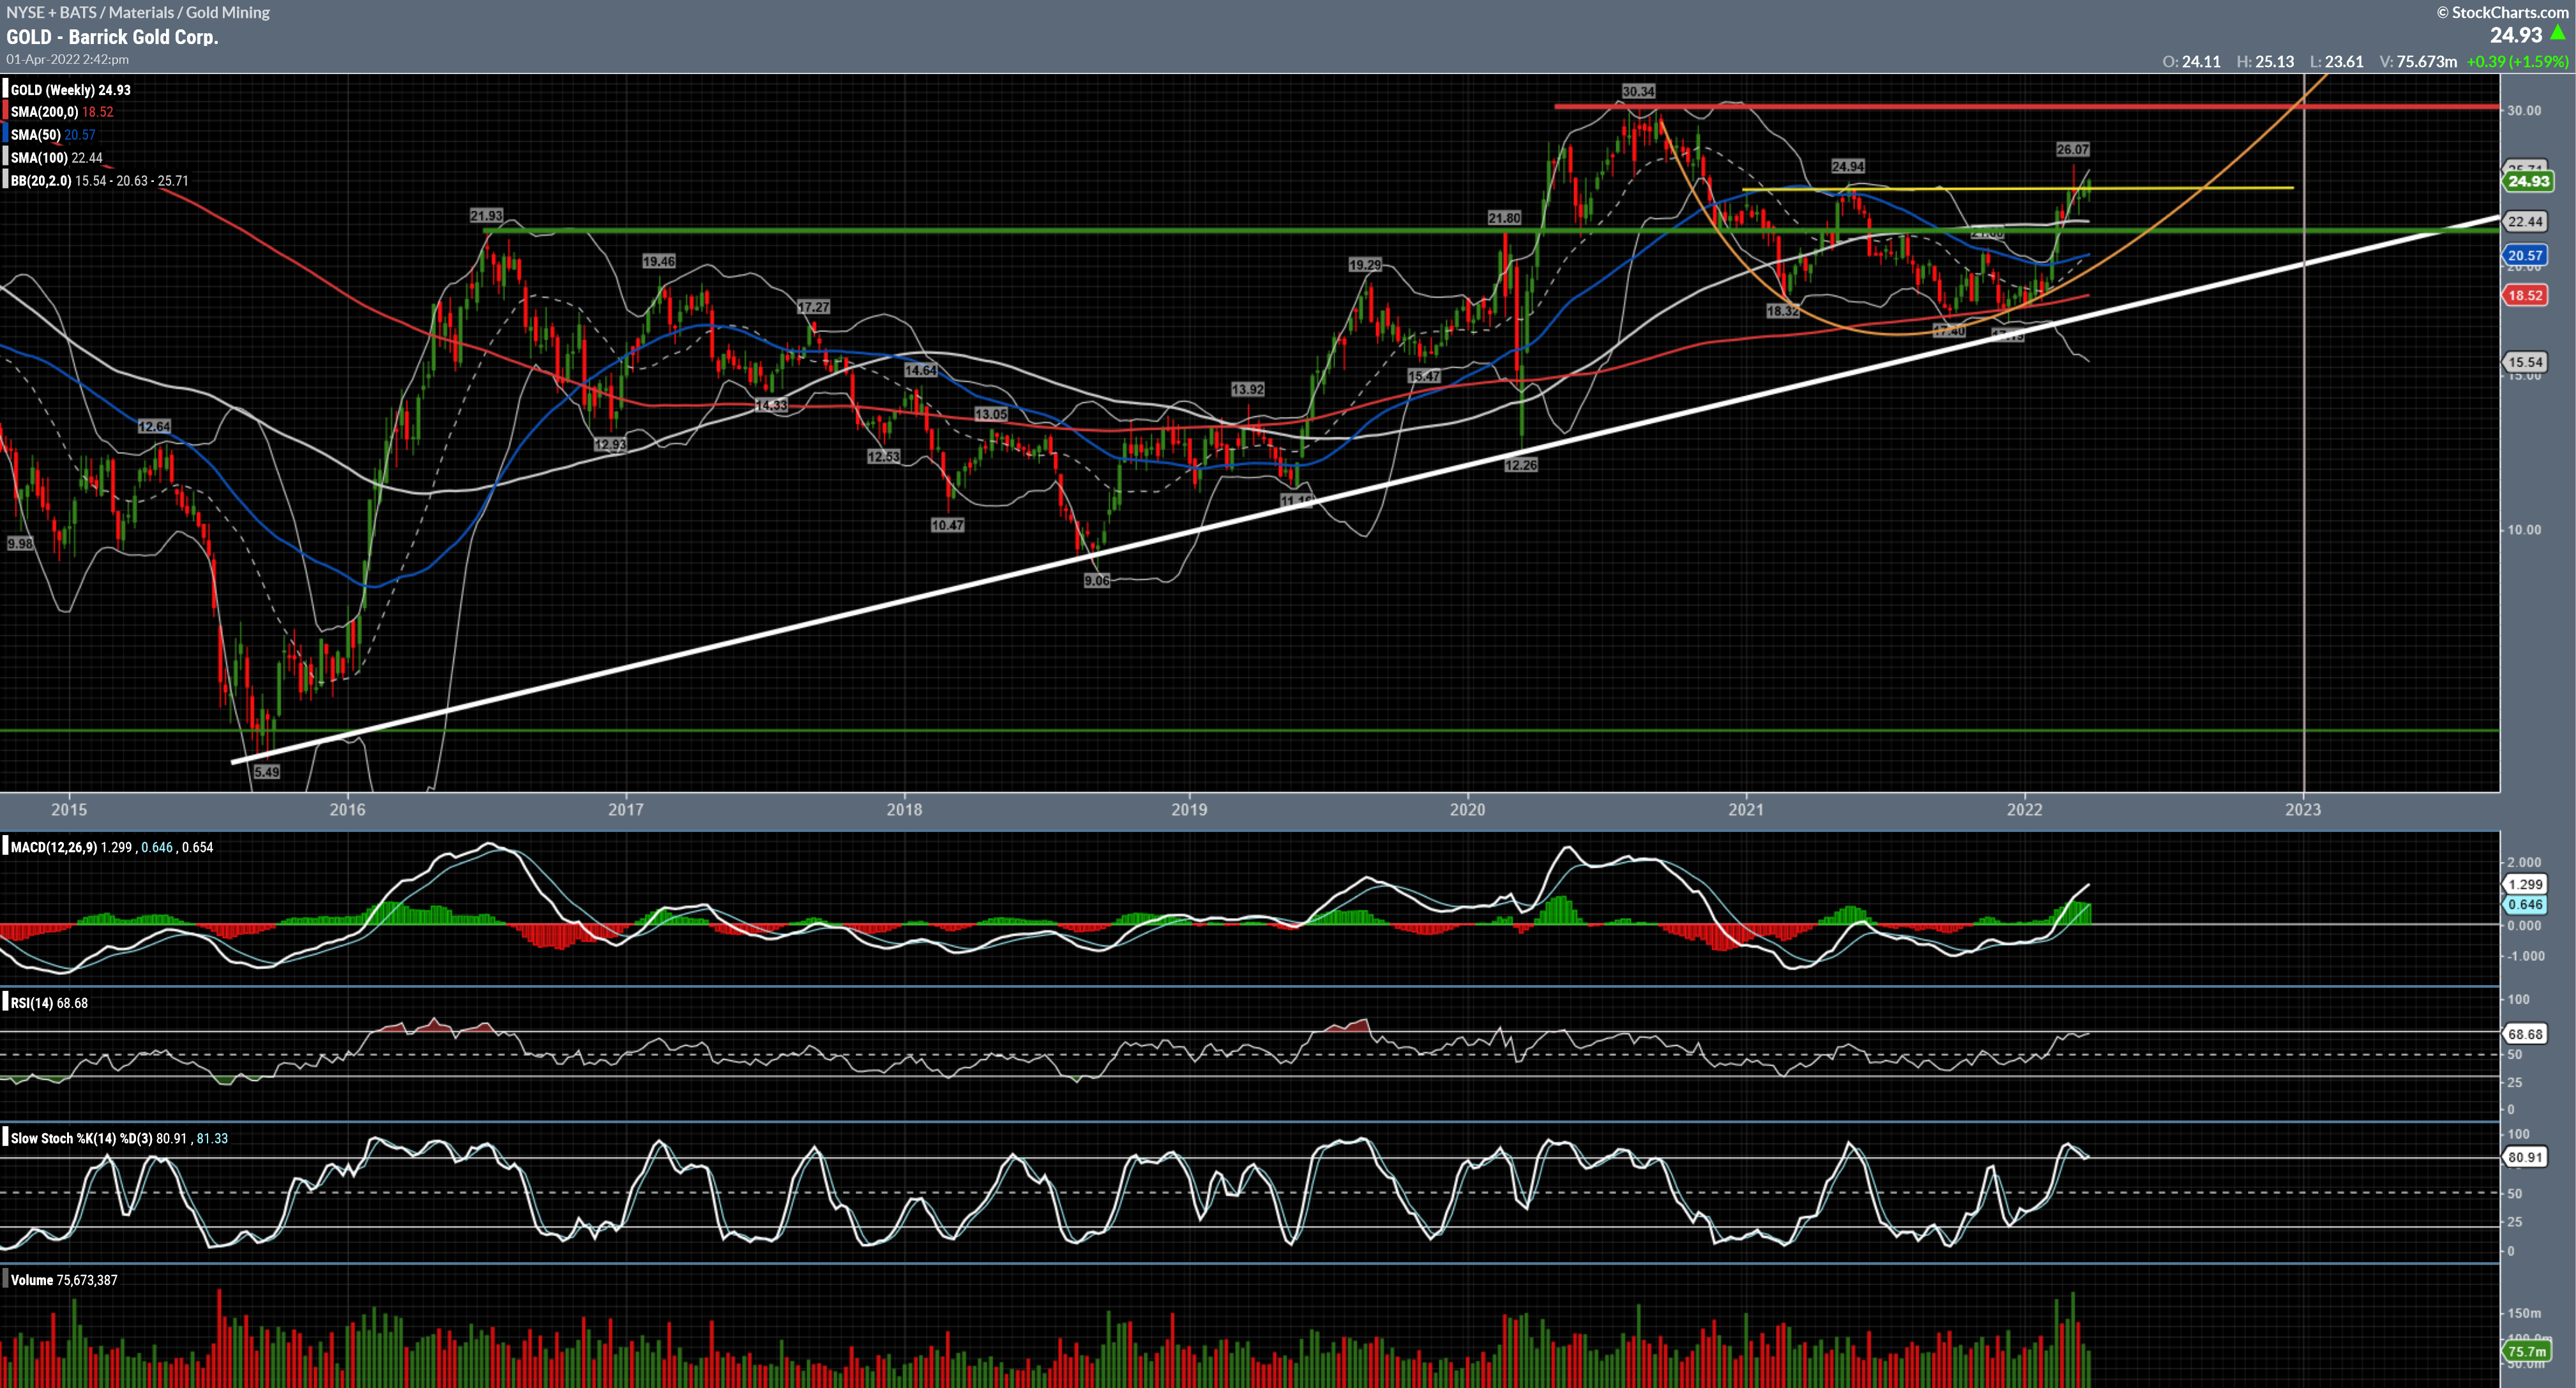This screenshot has width=2576, height=1388.
Task: Click the green 75.7m volume axis tag
Action: tap(2527, 1352)
